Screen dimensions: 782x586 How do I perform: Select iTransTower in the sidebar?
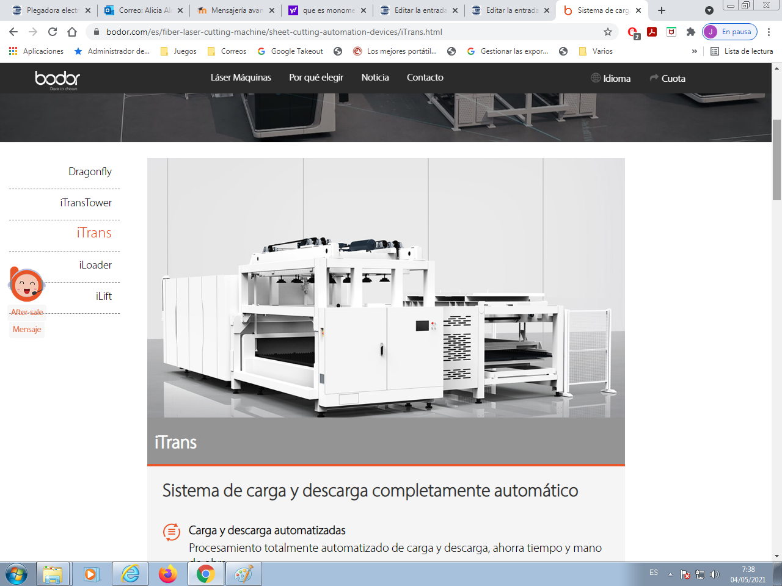(86, 203)
